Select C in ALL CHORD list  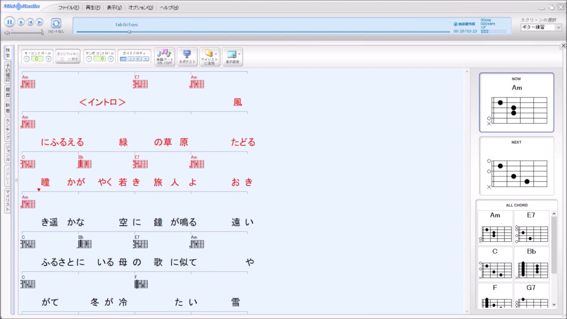point(495,264)
